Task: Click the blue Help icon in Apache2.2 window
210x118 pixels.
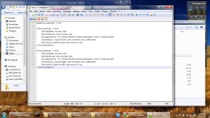Action: pos(201,27)
